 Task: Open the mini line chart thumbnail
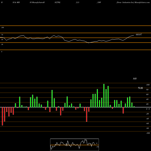[75, 145]
